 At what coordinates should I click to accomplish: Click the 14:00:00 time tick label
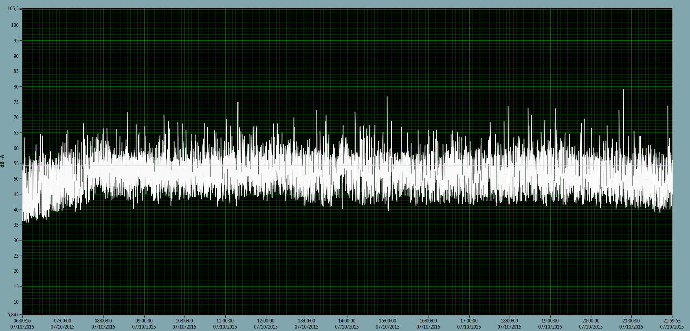coord(347,321)
